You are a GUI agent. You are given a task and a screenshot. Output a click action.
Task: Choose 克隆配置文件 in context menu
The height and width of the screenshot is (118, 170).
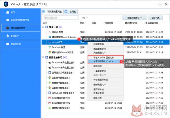pyautogui.click(x=105, y=53)
